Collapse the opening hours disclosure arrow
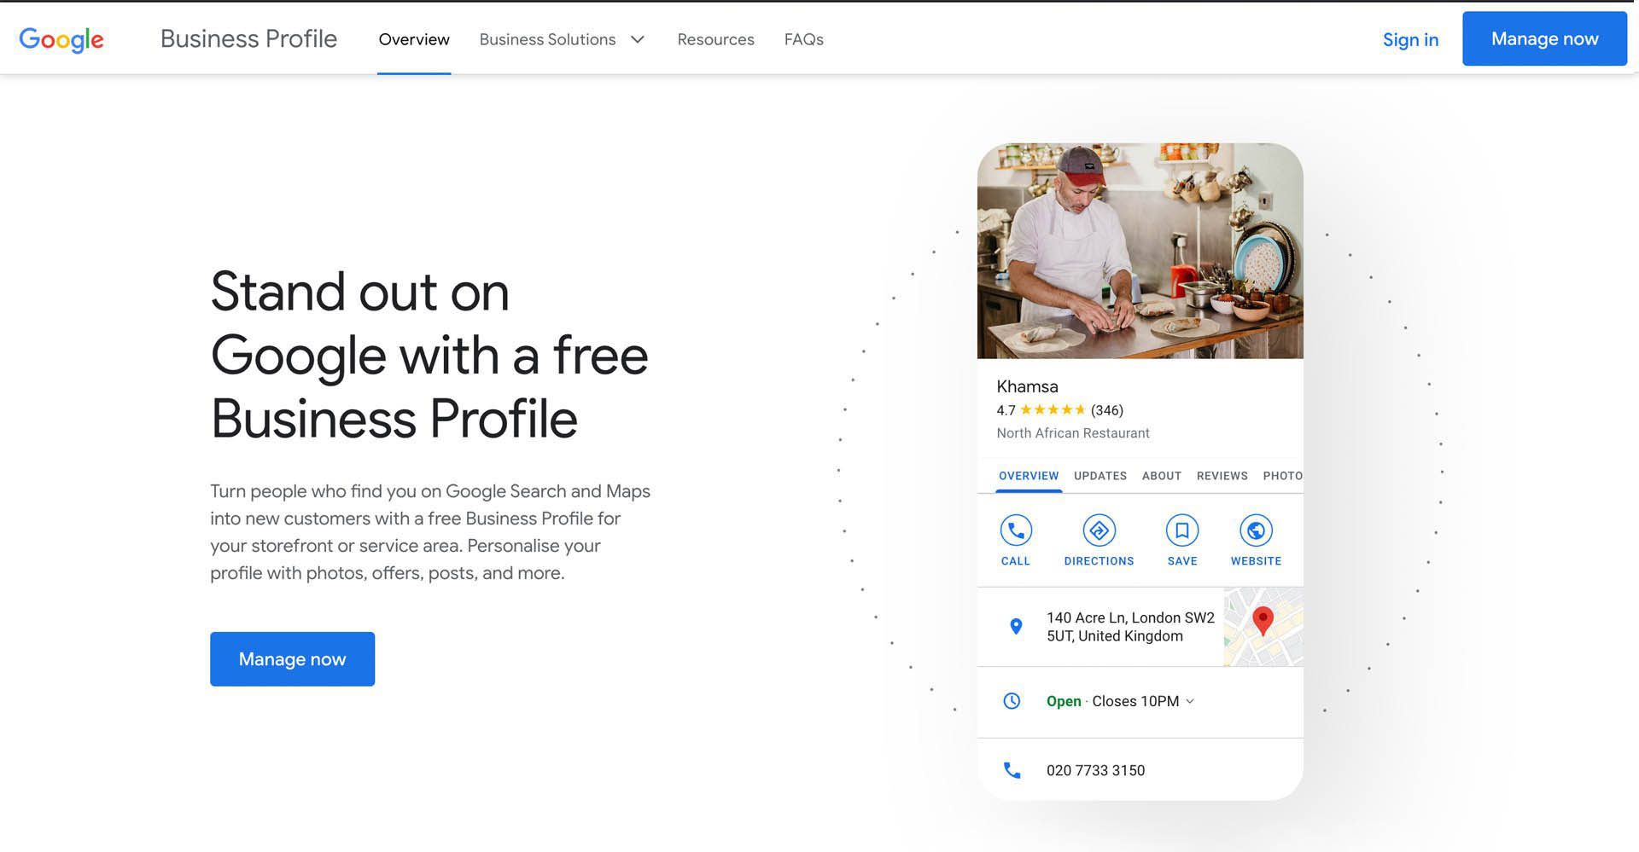1639x852 pixels. [1187, 702]
